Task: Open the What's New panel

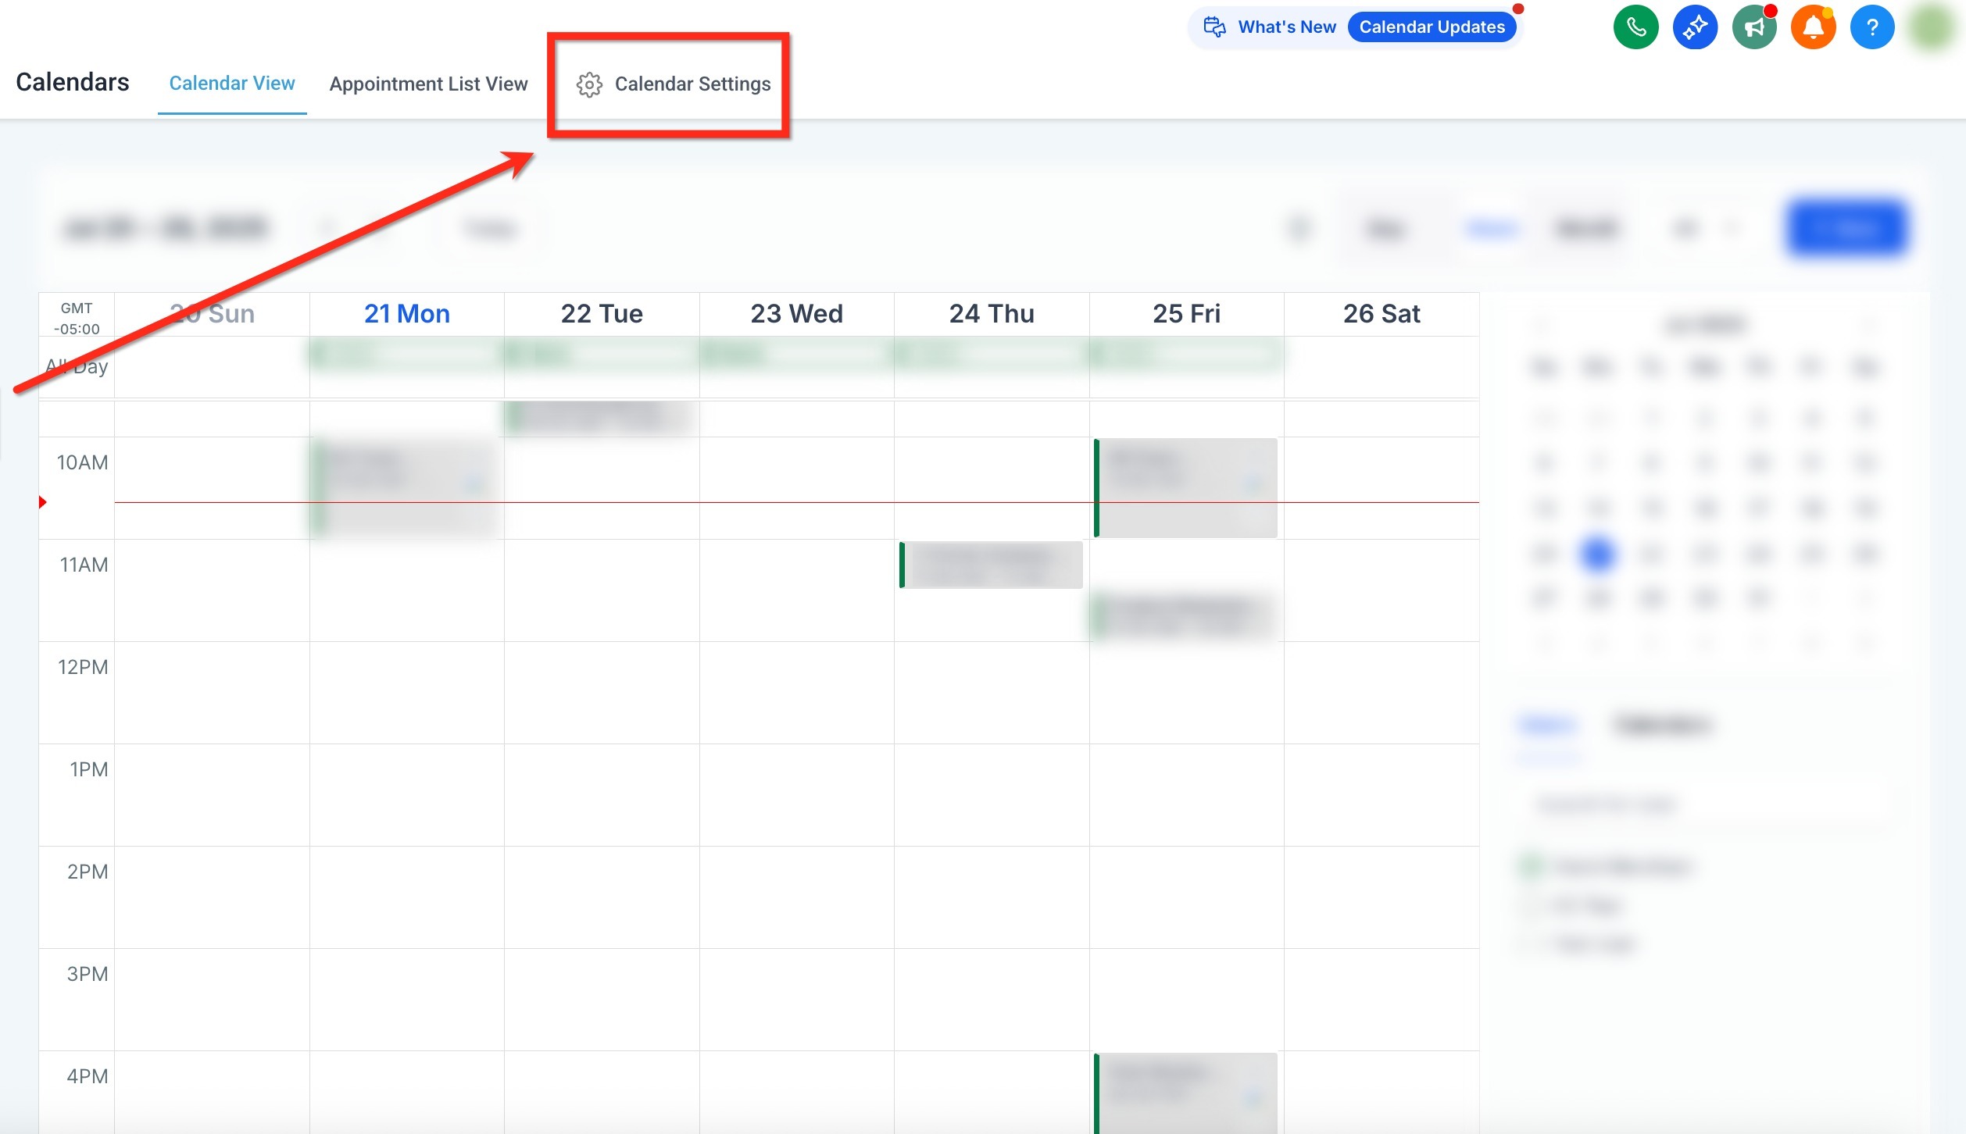Action: pos(1287,26)
